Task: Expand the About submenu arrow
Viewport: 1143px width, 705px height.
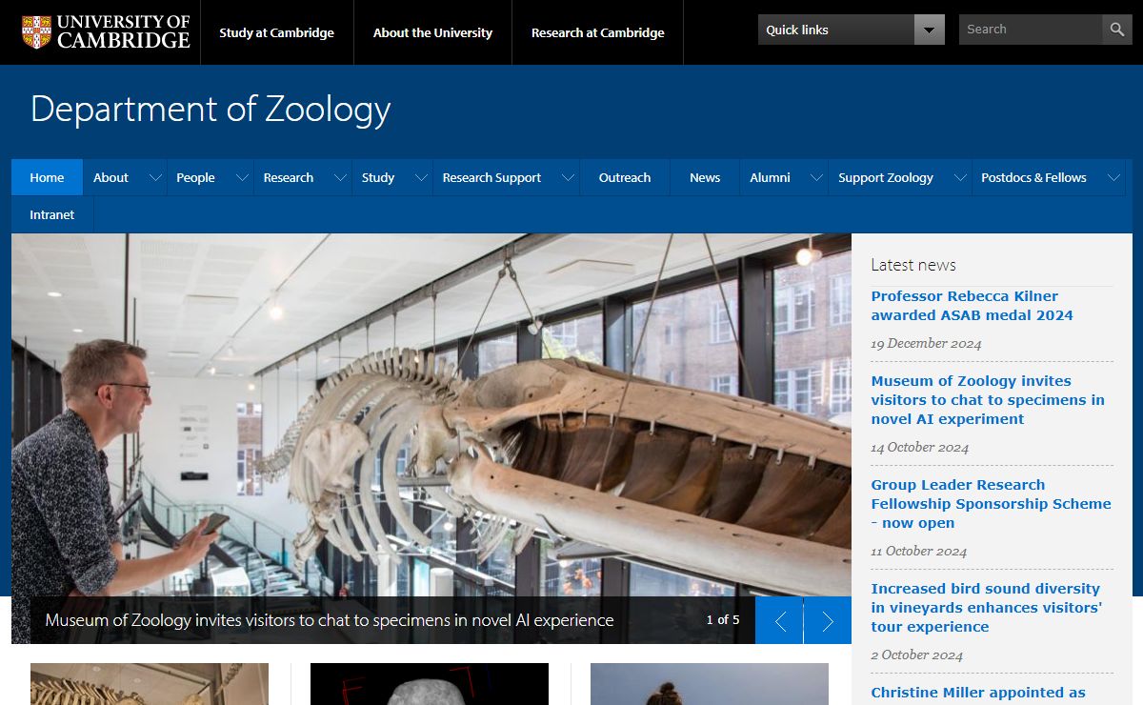Action: pos(155,178)
